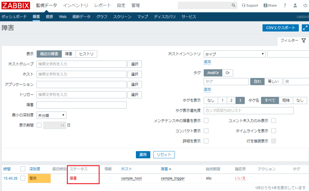Go to the Web submenu tab
309x191 pixels.
(x=63, y=17)
